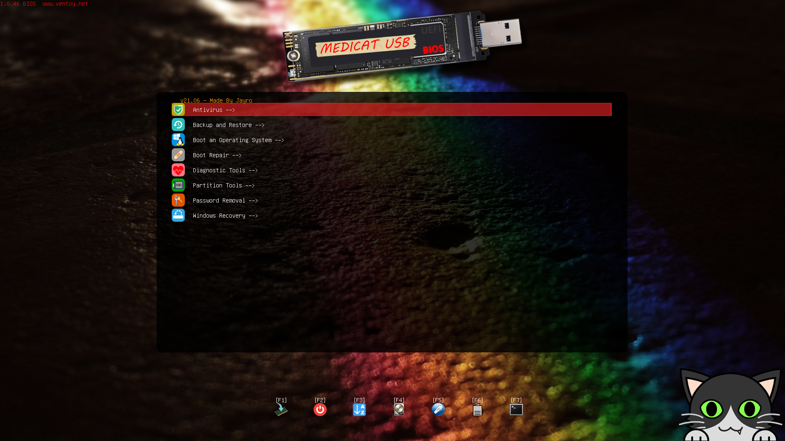Viewport: 785px width, 441px height.
Task: Click the red power icon under F2
Action: coord(320,410)
